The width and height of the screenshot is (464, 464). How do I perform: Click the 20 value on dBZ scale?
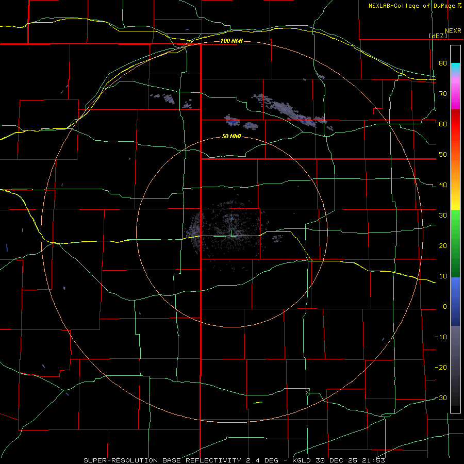(x=443, y=246)
